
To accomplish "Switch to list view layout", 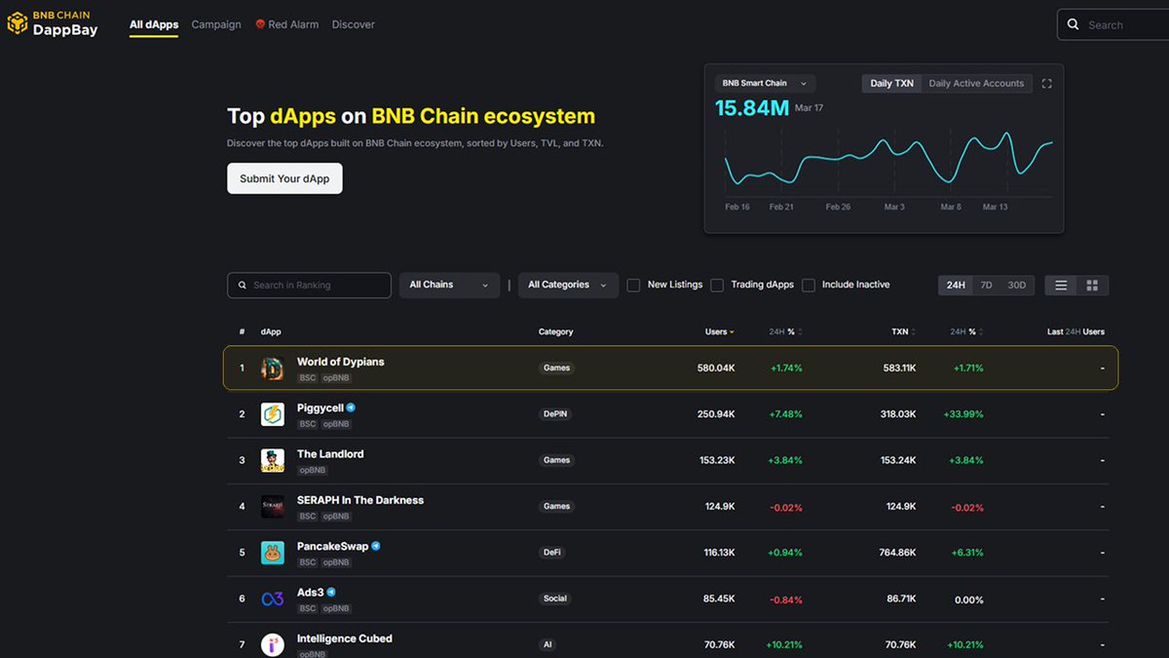I will pos(1061,285).
